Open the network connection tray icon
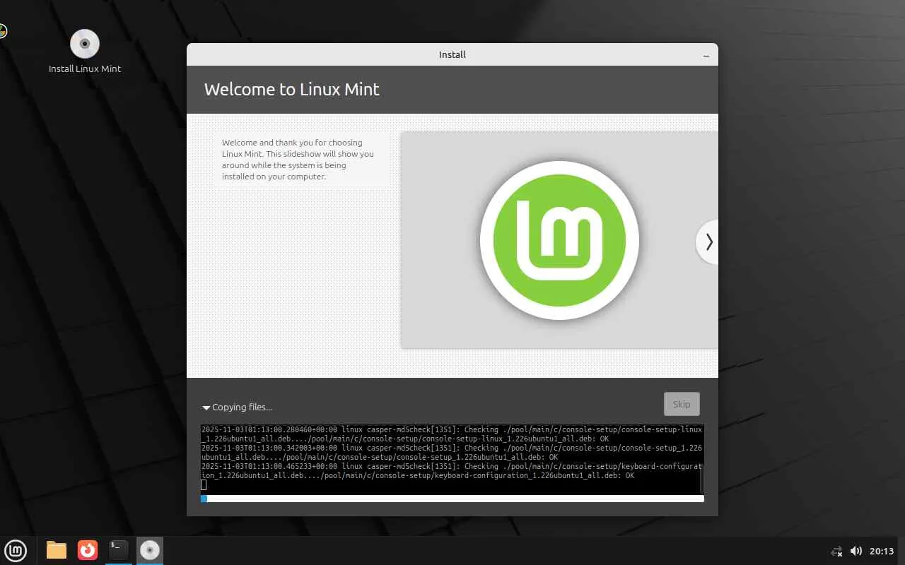905x565 pixels. 836,552
